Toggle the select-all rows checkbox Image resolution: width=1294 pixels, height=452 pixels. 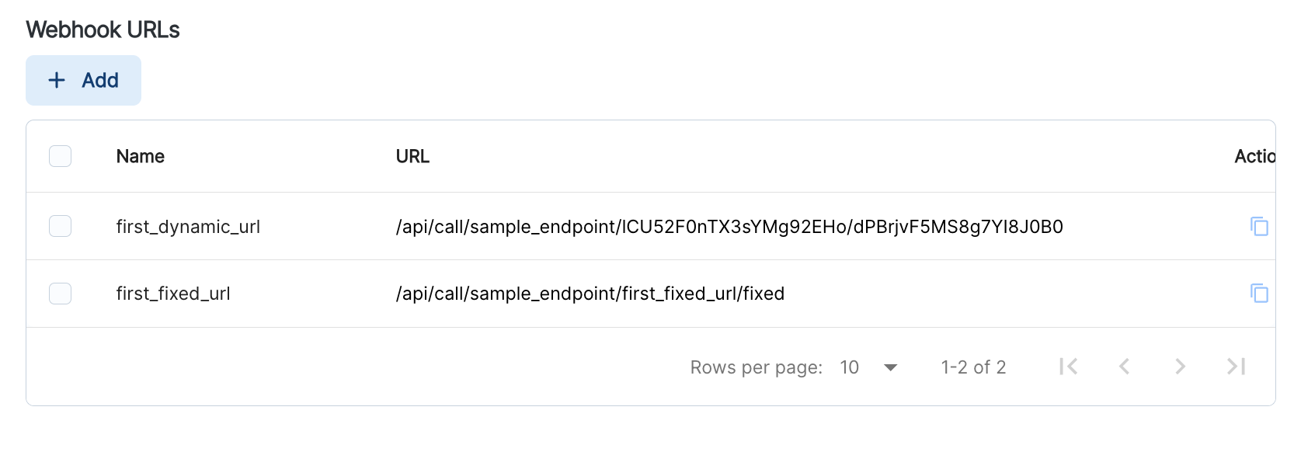coord(60,156)
